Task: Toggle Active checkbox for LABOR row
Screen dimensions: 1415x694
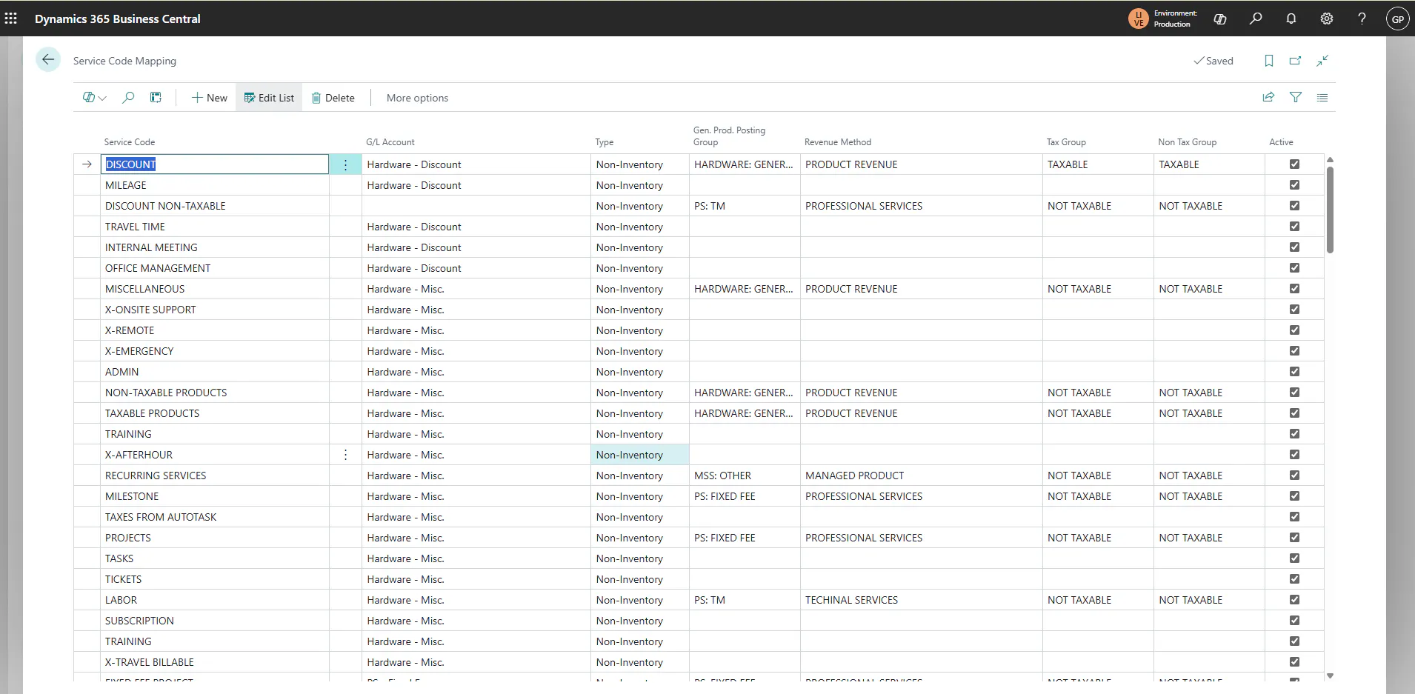Action: (1294, 599)
